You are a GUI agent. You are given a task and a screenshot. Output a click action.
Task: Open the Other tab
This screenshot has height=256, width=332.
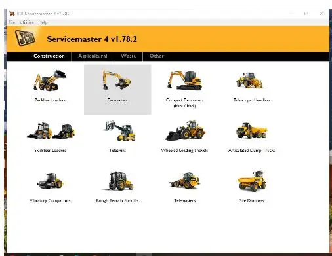pyautogui.click(x=157, y=56)
